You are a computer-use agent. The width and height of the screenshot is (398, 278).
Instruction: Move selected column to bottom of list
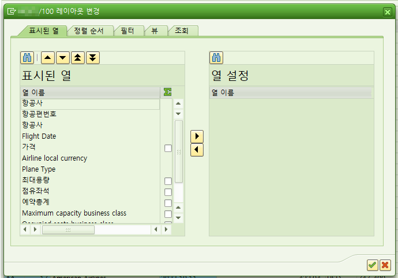pos(93,58)
